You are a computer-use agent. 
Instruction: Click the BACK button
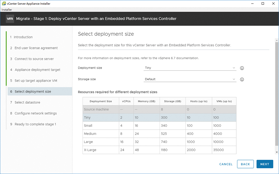click(x=245, y=164)
